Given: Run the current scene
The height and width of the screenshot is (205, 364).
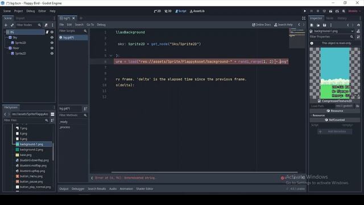Looking at the screenshot, I should (330, 11).
